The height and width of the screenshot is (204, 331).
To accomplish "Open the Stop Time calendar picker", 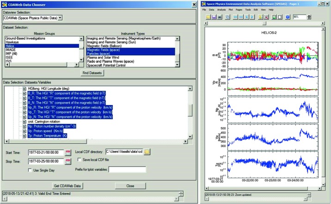I will [68, 162].
